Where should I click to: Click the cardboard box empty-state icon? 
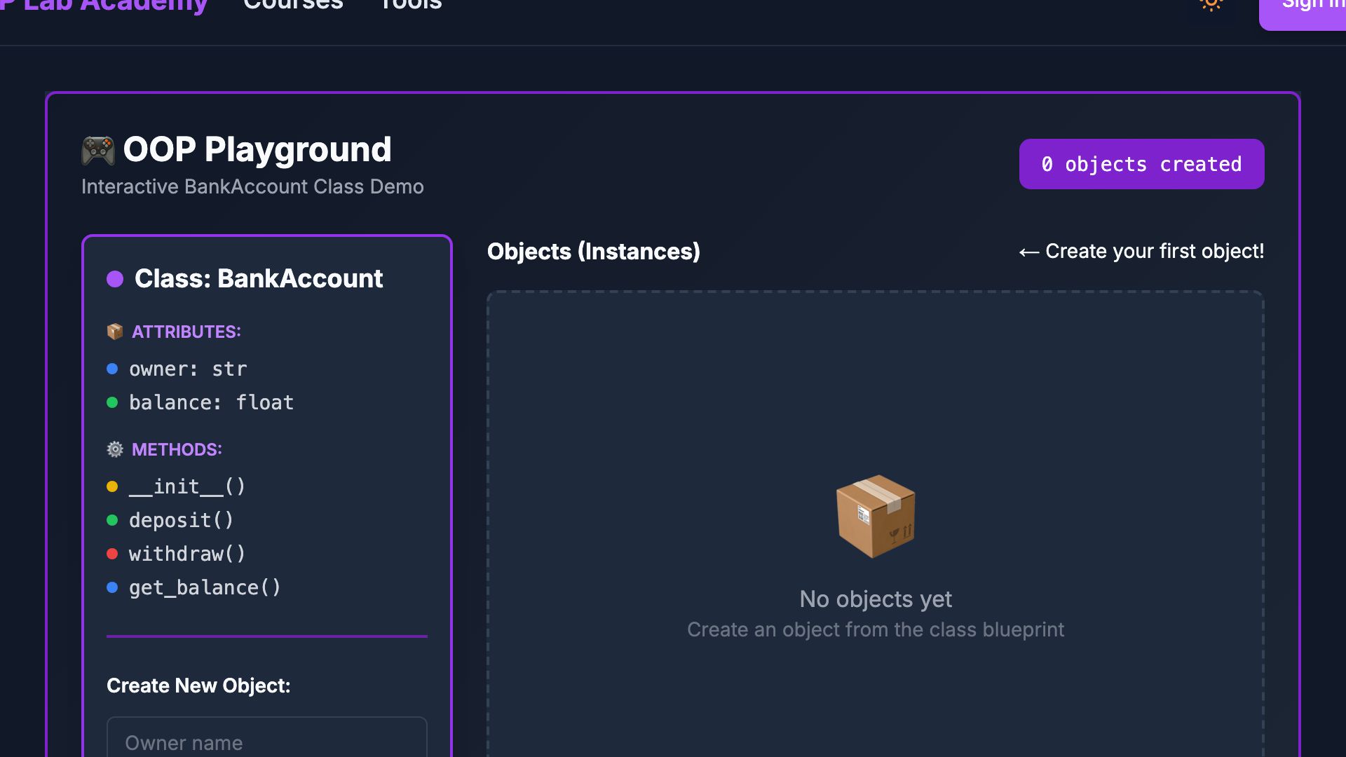(876, 517)
